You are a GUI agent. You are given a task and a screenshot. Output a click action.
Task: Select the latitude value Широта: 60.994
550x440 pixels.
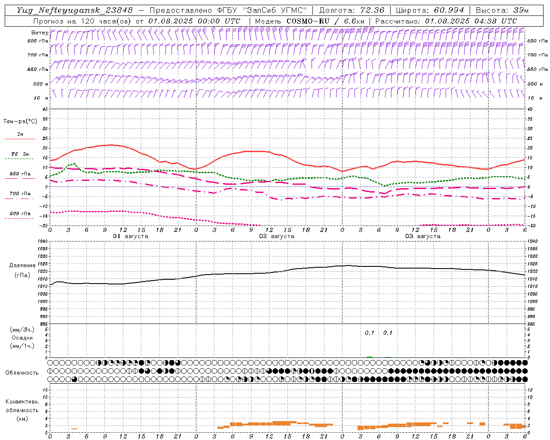pyautogui.click(x=430, y=10)
